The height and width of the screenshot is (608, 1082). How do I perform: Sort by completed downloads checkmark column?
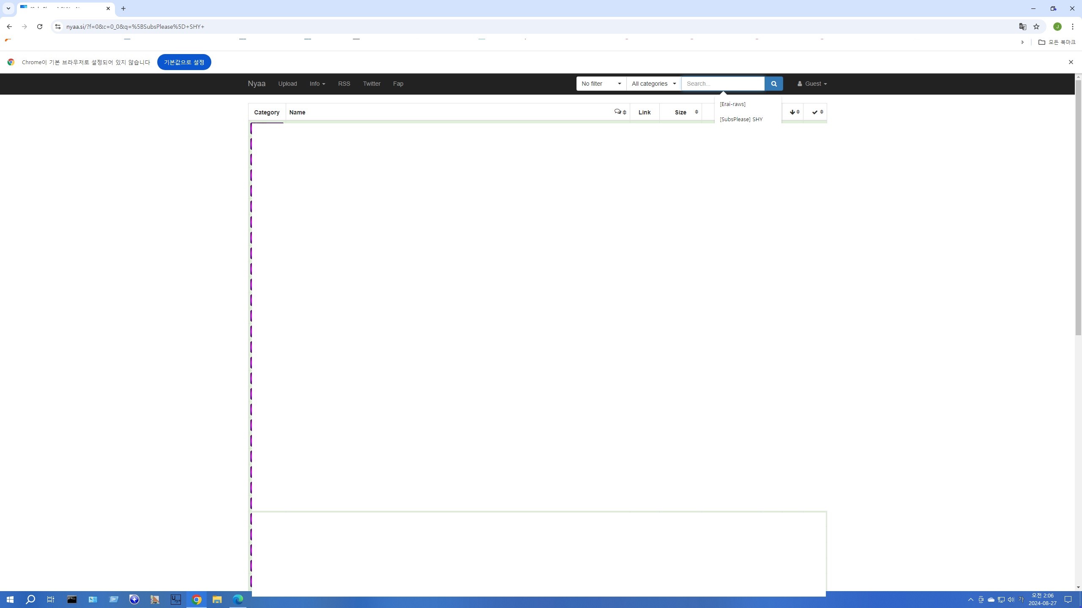coord(817,112)
